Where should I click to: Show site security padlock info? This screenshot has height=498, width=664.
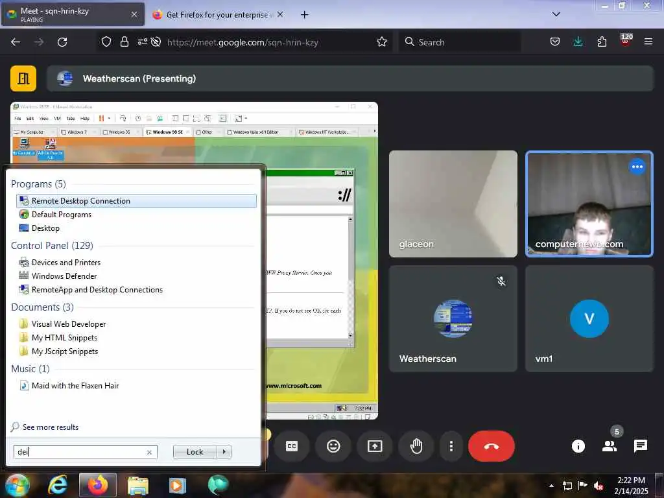tap(124, 42)
